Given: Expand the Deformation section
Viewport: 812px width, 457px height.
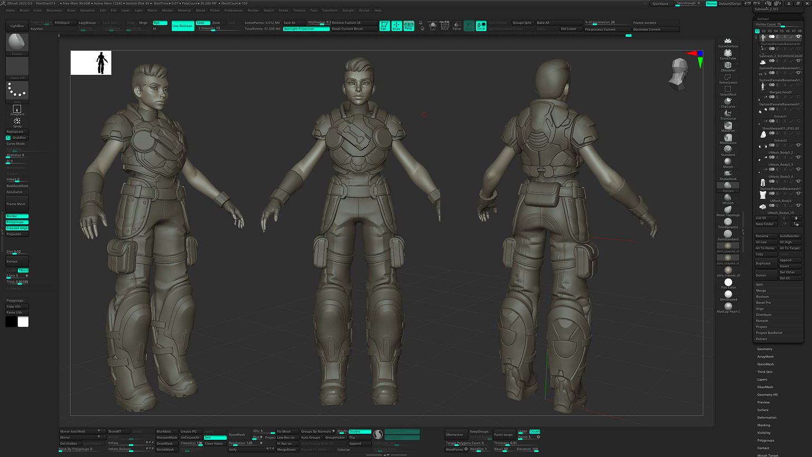Looking at the screenshot, I should [766, 417].
